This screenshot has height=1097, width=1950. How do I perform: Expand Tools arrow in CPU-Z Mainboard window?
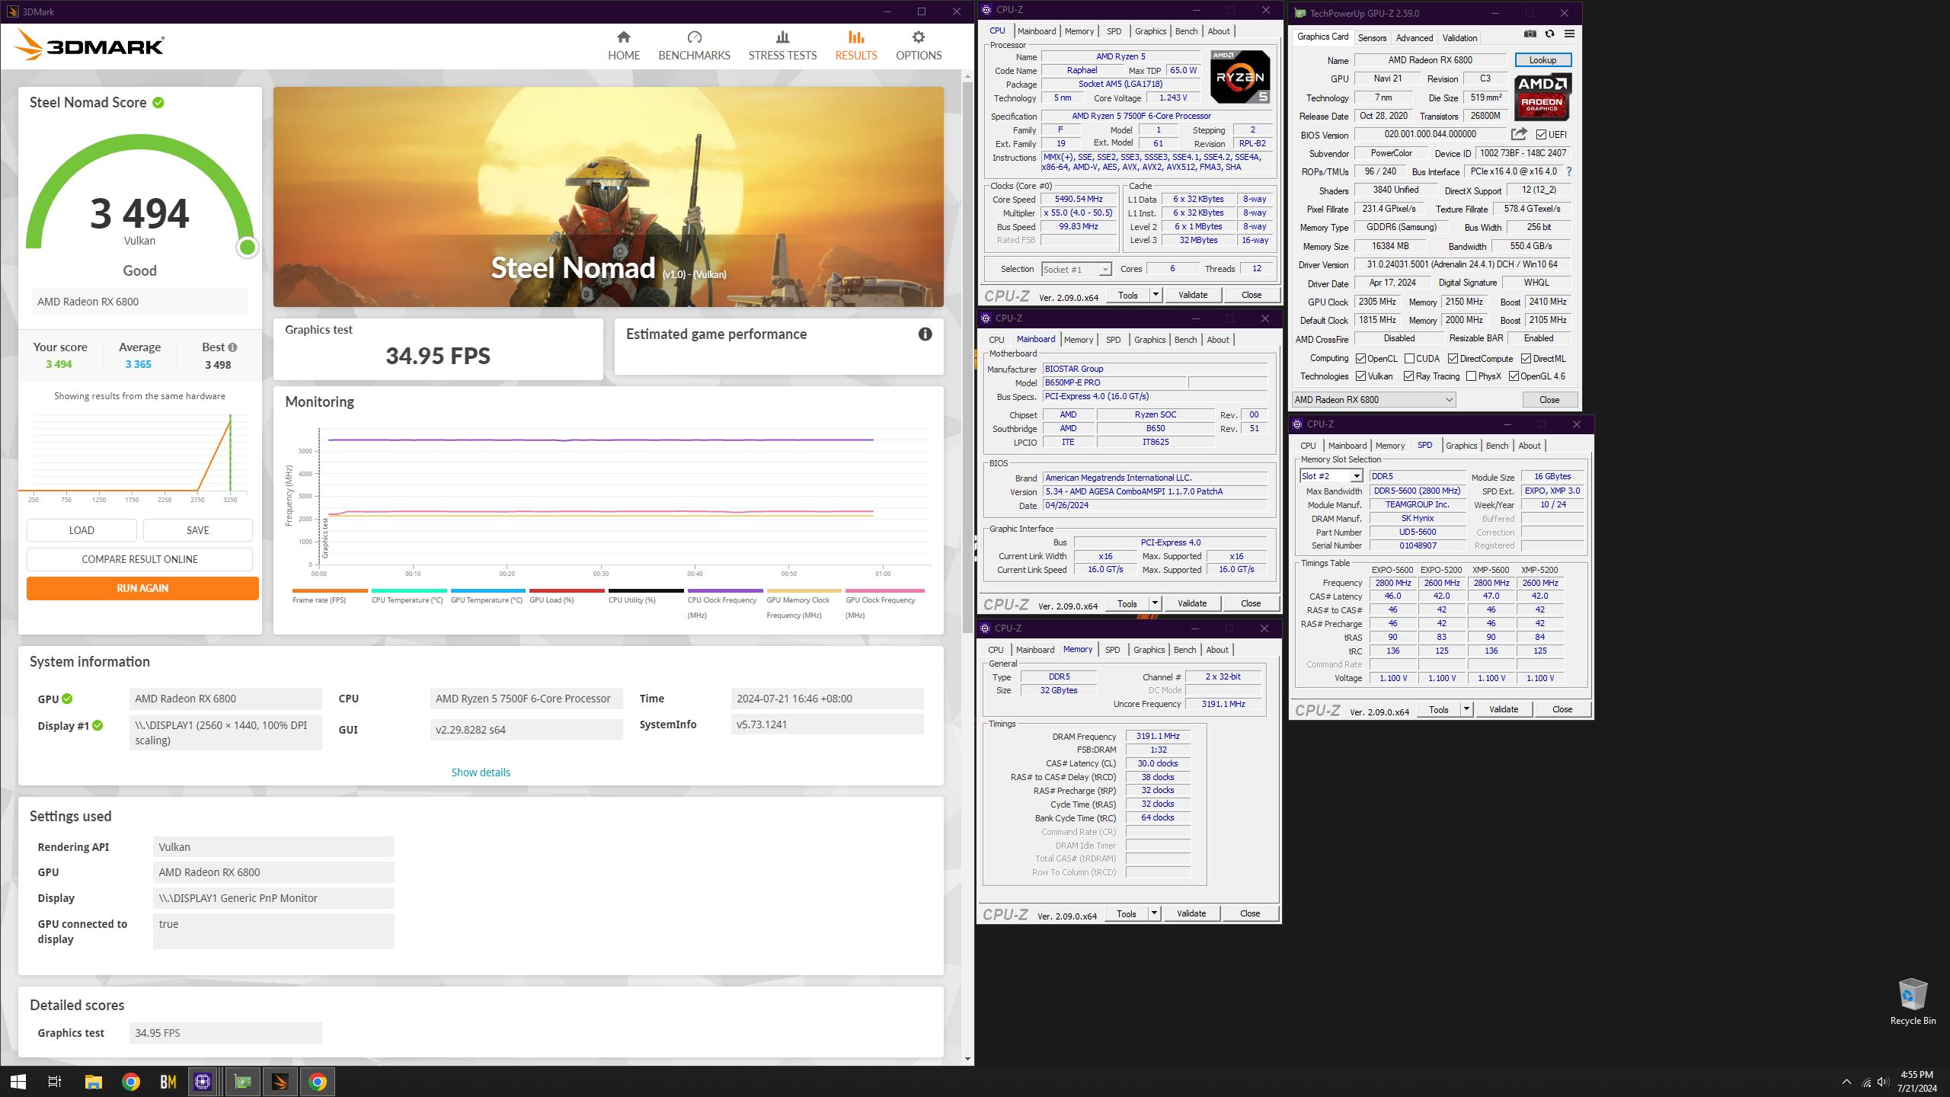point(1155,603)
